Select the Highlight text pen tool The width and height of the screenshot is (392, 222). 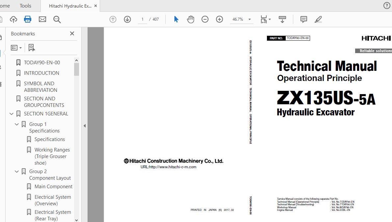coord(318,19)
